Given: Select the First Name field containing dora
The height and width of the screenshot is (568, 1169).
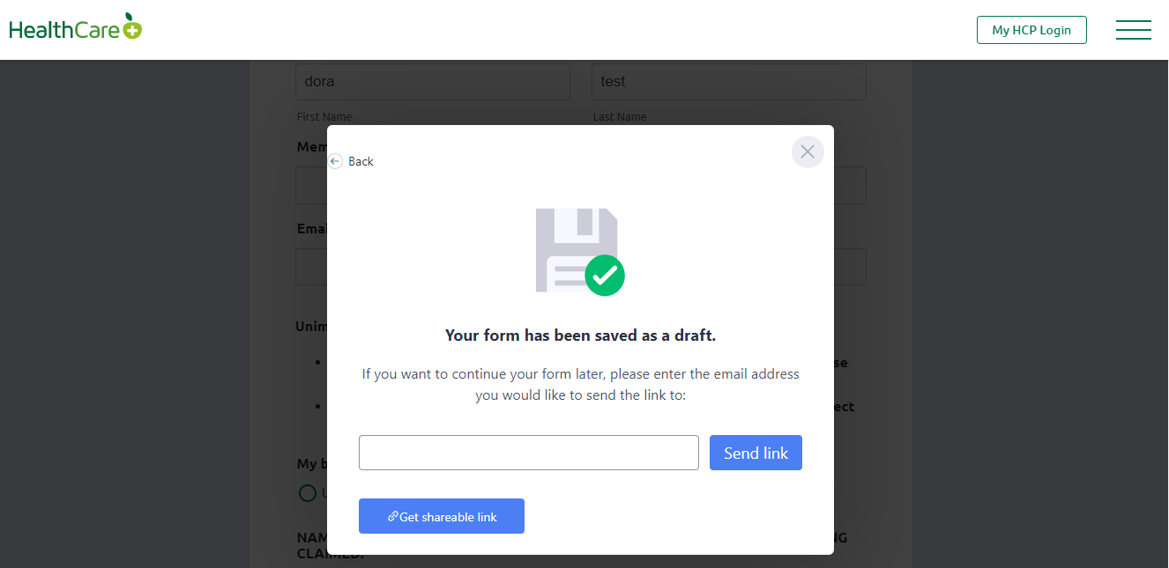Looking at the screenshot, I should tap(433, 81).
